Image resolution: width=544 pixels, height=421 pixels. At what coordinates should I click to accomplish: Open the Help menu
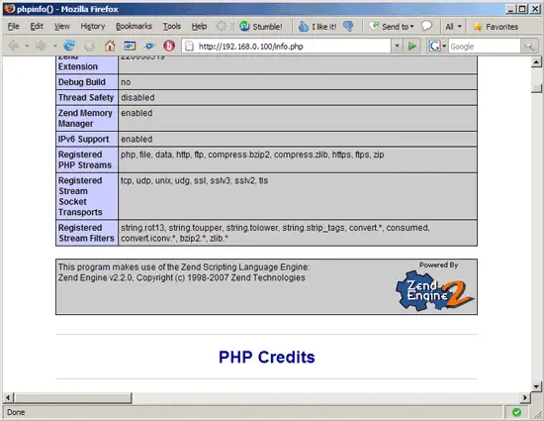199,27
